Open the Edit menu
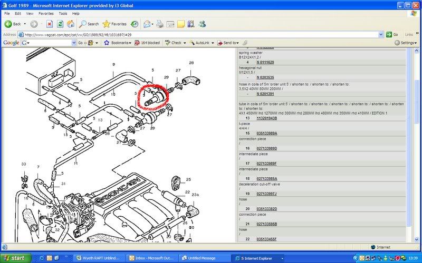 tap(18, 14)
